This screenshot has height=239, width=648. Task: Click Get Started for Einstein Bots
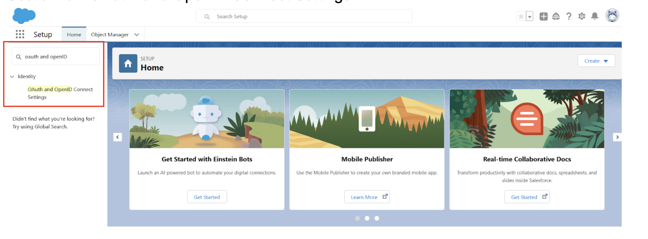coord(207,197)
